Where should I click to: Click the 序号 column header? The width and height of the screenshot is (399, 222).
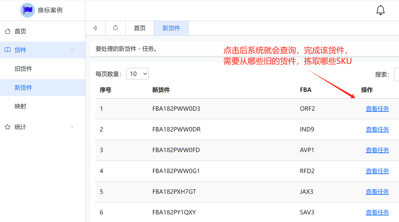coord(106,90)
